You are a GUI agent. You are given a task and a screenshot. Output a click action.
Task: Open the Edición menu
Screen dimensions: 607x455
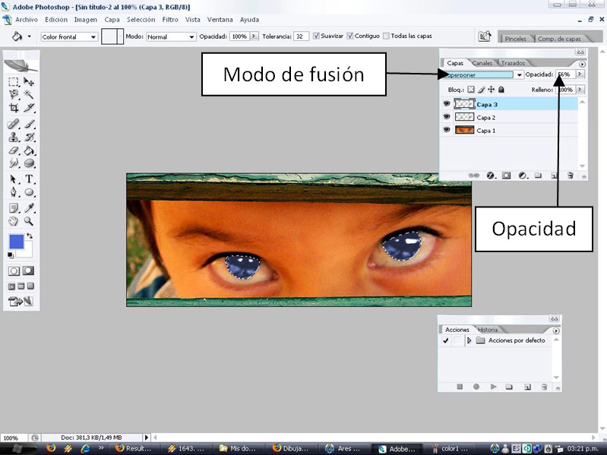coord(56,20)
